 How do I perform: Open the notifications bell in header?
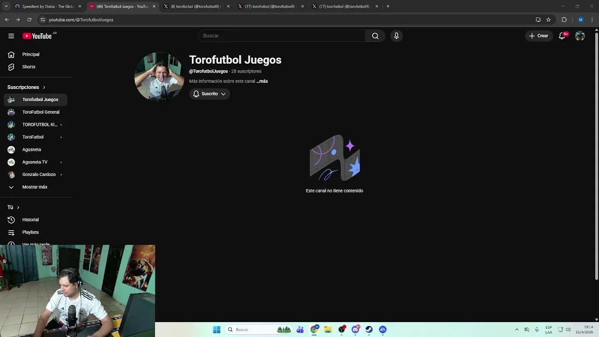tap(562, 36)
